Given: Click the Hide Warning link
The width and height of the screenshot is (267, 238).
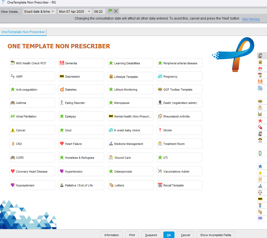Looking at the screenshot, I should pyautogui.click(x=250, y=19).
